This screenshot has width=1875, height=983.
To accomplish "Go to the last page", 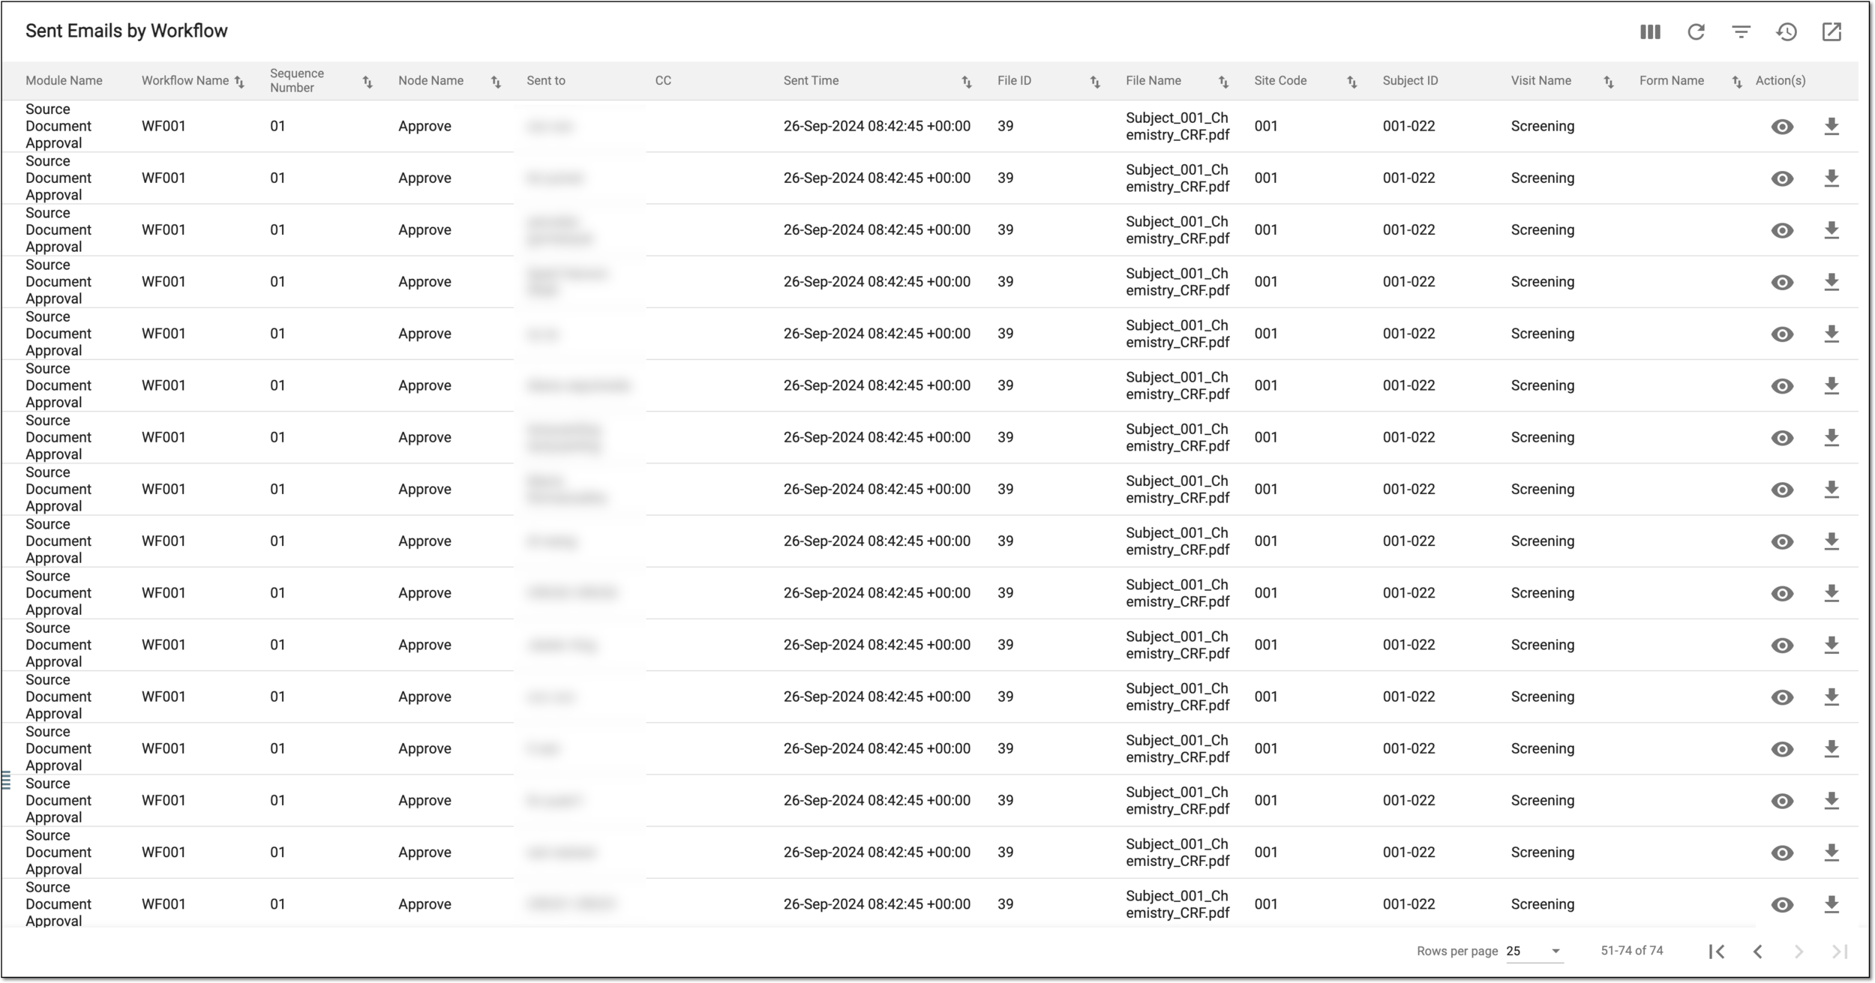I will (1839, 952).
